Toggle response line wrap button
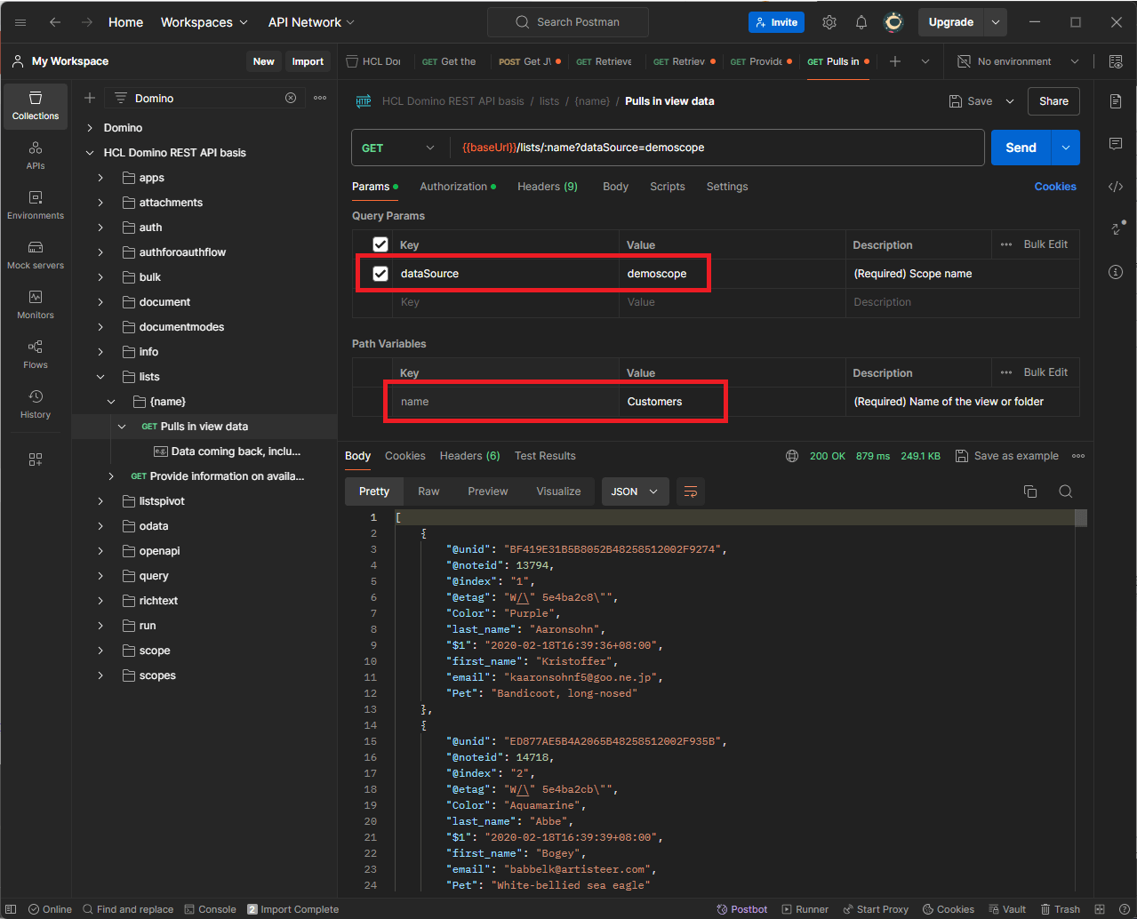 click(691, 491)
